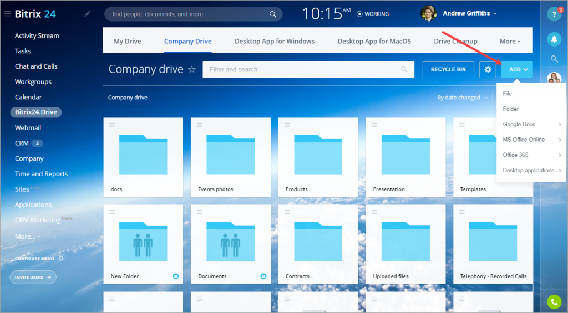Toggle the hamburger menu next to Bitrix 24
The height and width of the screenshot is (313, 568).
(8, 14)
